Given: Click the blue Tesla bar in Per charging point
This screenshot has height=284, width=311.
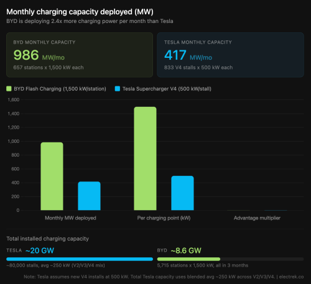Looking at the screenshot, I should (x=182, y=193).
